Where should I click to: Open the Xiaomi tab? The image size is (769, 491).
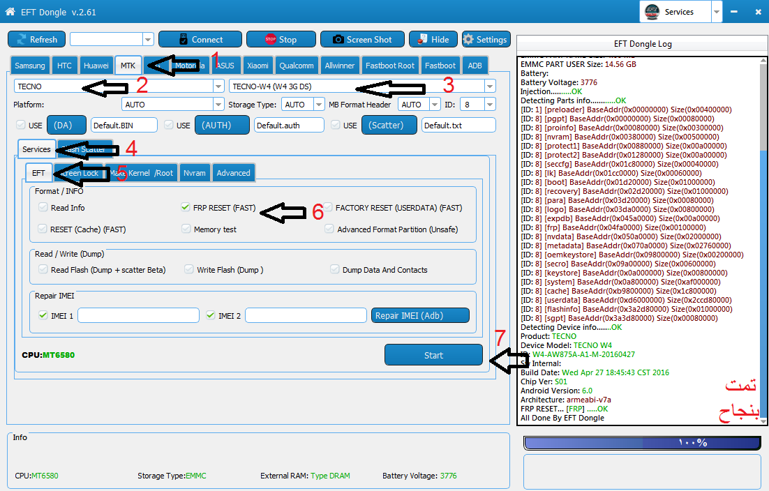(258, 65)
